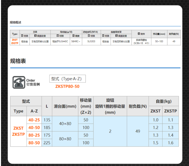Screen dimensions: 189x166
Task: Click ZKSTP in the lower spec table
Action: point(18,134)
